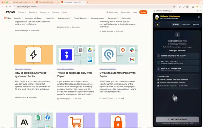This screenshot has height=128, width=203.
Task: Expand the Productivity dropdown
Action: [51, 18]
